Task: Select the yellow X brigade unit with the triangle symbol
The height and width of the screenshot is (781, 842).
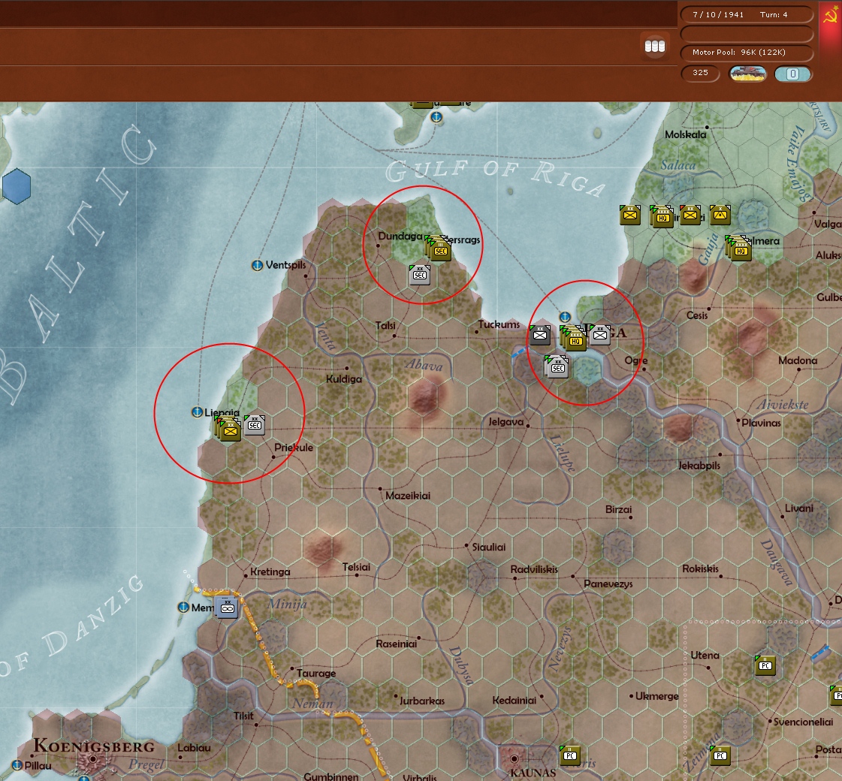Action: [x=720, y=215]
